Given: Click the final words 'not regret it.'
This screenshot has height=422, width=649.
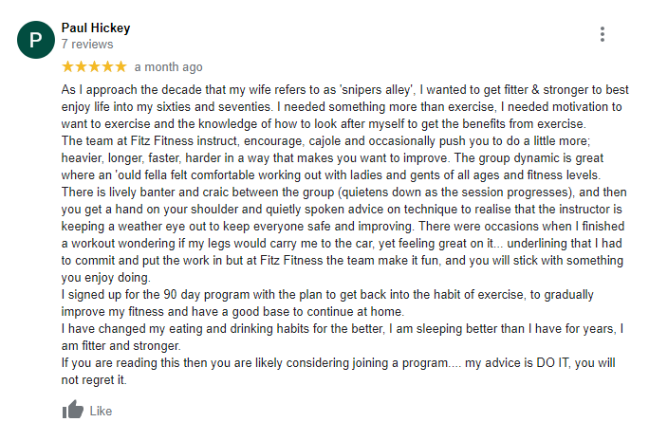Looking at the screenshot, I should tap(94, 379).
